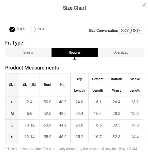Image resolution: width=148 pixels, height=156 pixels.
Task: Pick the Oversized fit type
Action: (x=121, y=52)
